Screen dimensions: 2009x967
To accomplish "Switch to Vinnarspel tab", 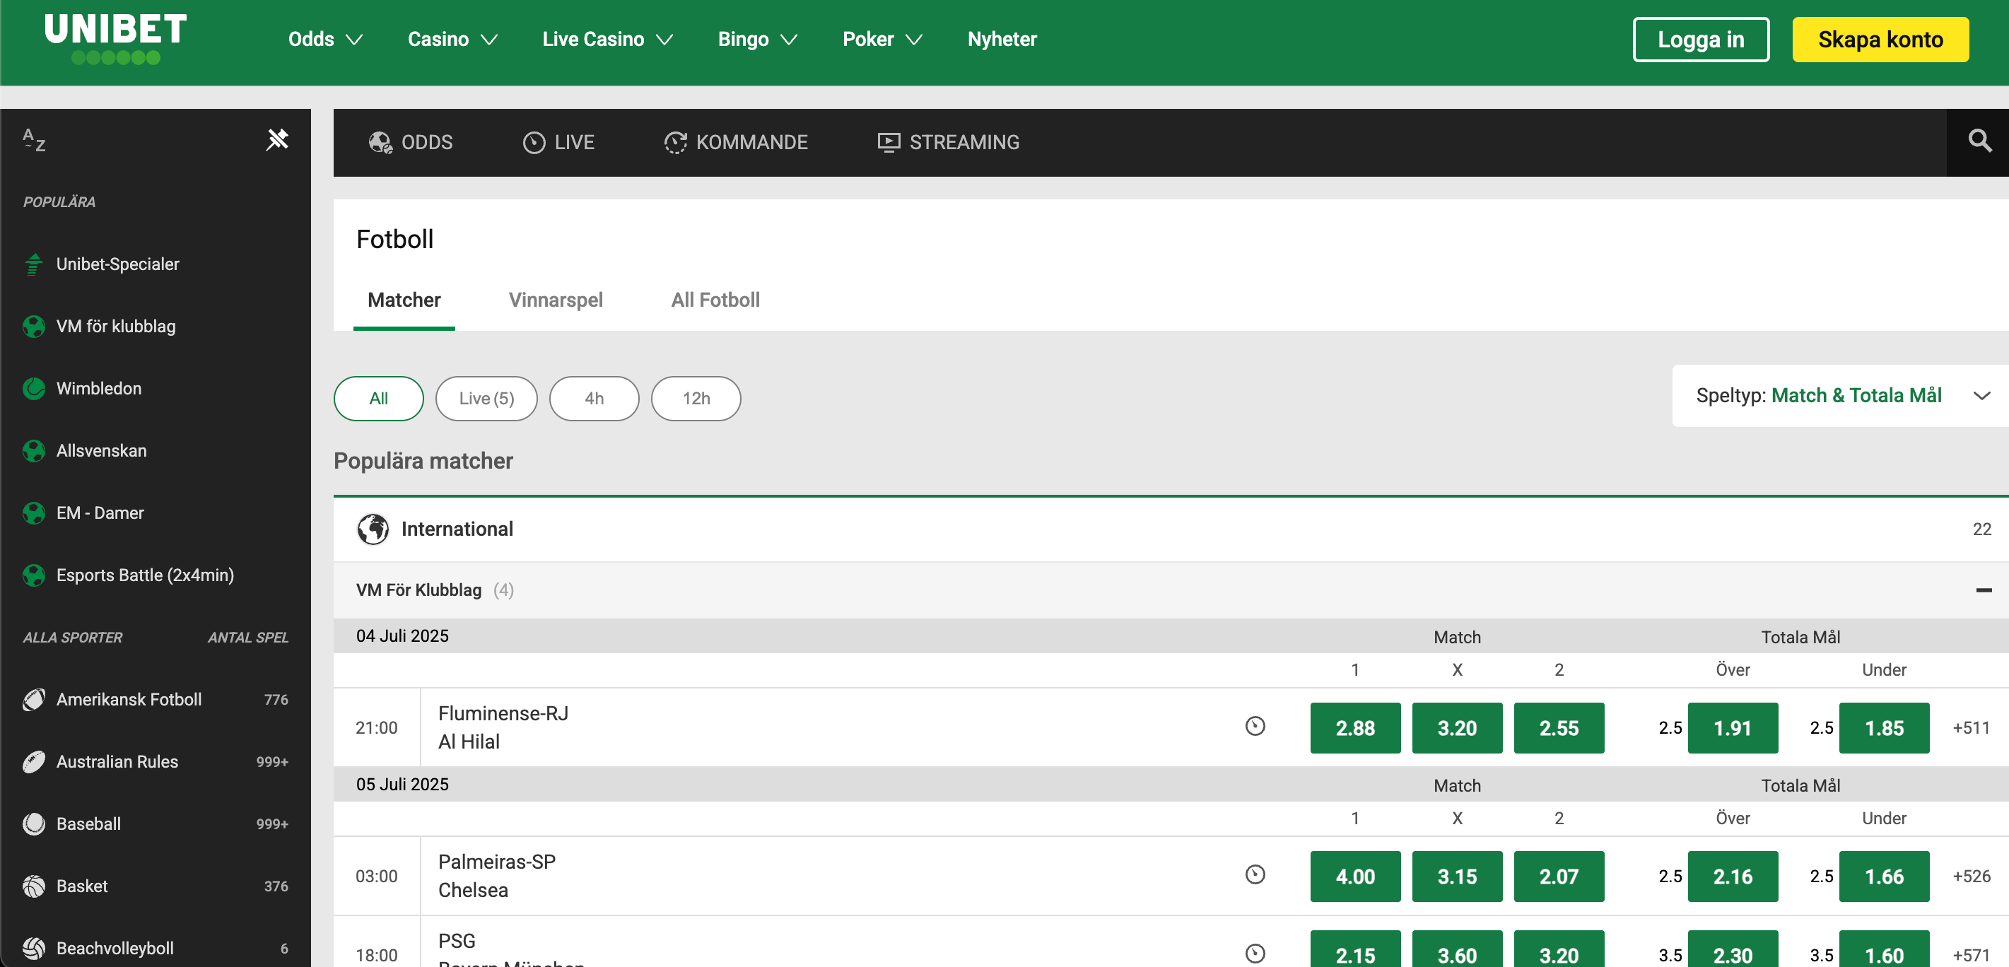I will (x=556, y=300).
